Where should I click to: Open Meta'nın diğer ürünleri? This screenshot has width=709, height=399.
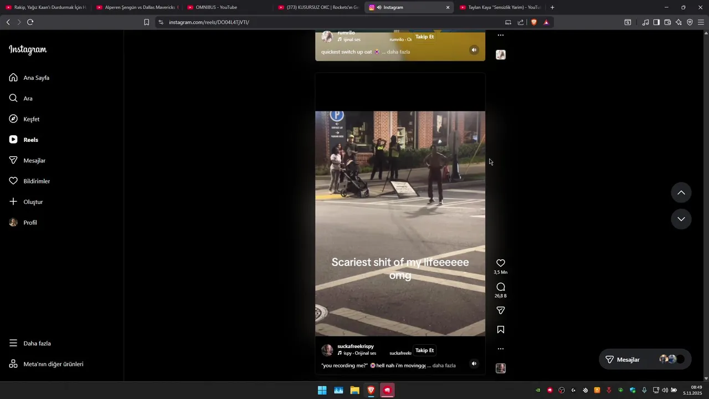pyautogui.click(x=47, y=364)
